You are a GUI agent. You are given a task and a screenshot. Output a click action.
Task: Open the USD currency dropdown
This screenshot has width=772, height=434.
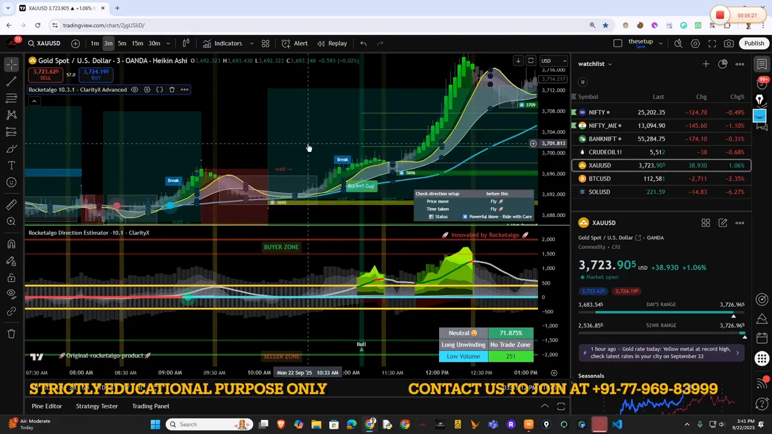point(554,61)
